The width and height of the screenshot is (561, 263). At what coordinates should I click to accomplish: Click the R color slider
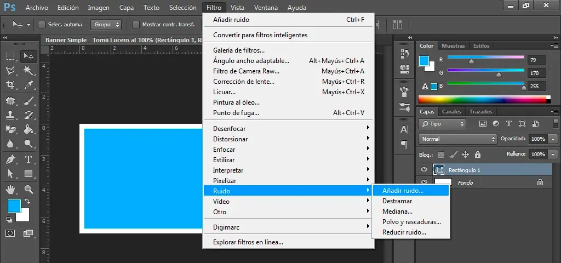click(485, 57)
